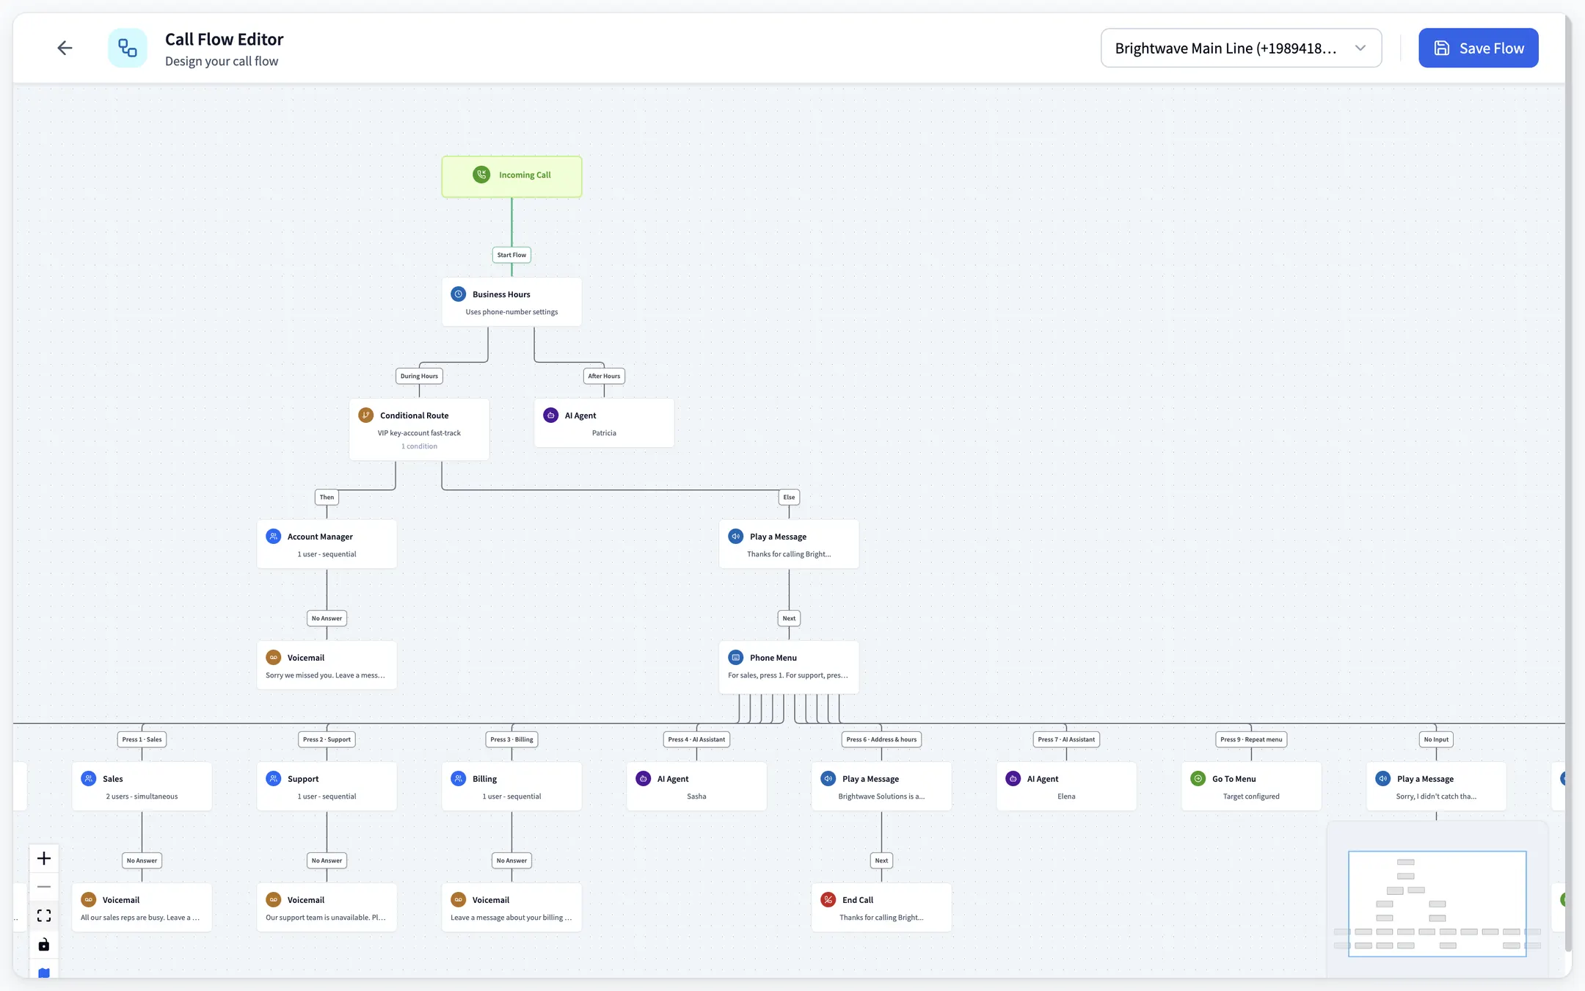Click the After Hours edge label
1585x991 pixels.
(604, 377)
